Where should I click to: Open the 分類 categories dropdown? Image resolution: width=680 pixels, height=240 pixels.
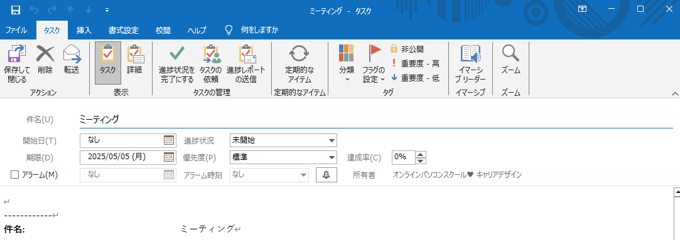tap(347, 63)
